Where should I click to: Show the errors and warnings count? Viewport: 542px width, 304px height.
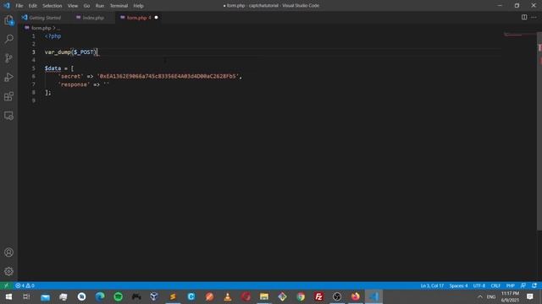[x=25, y=285]
